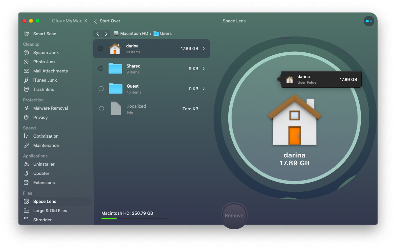Image resolution: width=396 pixels, height=249 pixels.
Task: Click the "9 items" text under Shared
Action: click(133, 72)
